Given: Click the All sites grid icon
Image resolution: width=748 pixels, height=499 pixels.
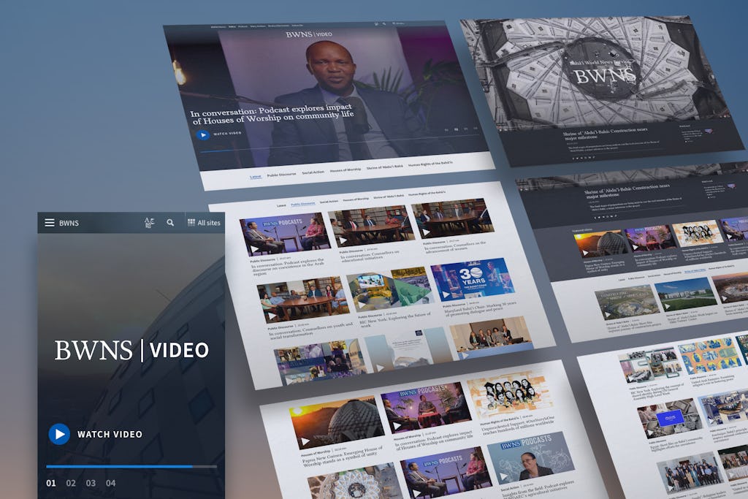Looking at the screenshot, I should tap(191, 223).
